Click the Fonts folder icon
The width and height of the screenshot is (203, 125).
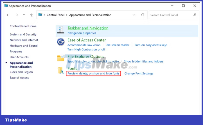61,71
